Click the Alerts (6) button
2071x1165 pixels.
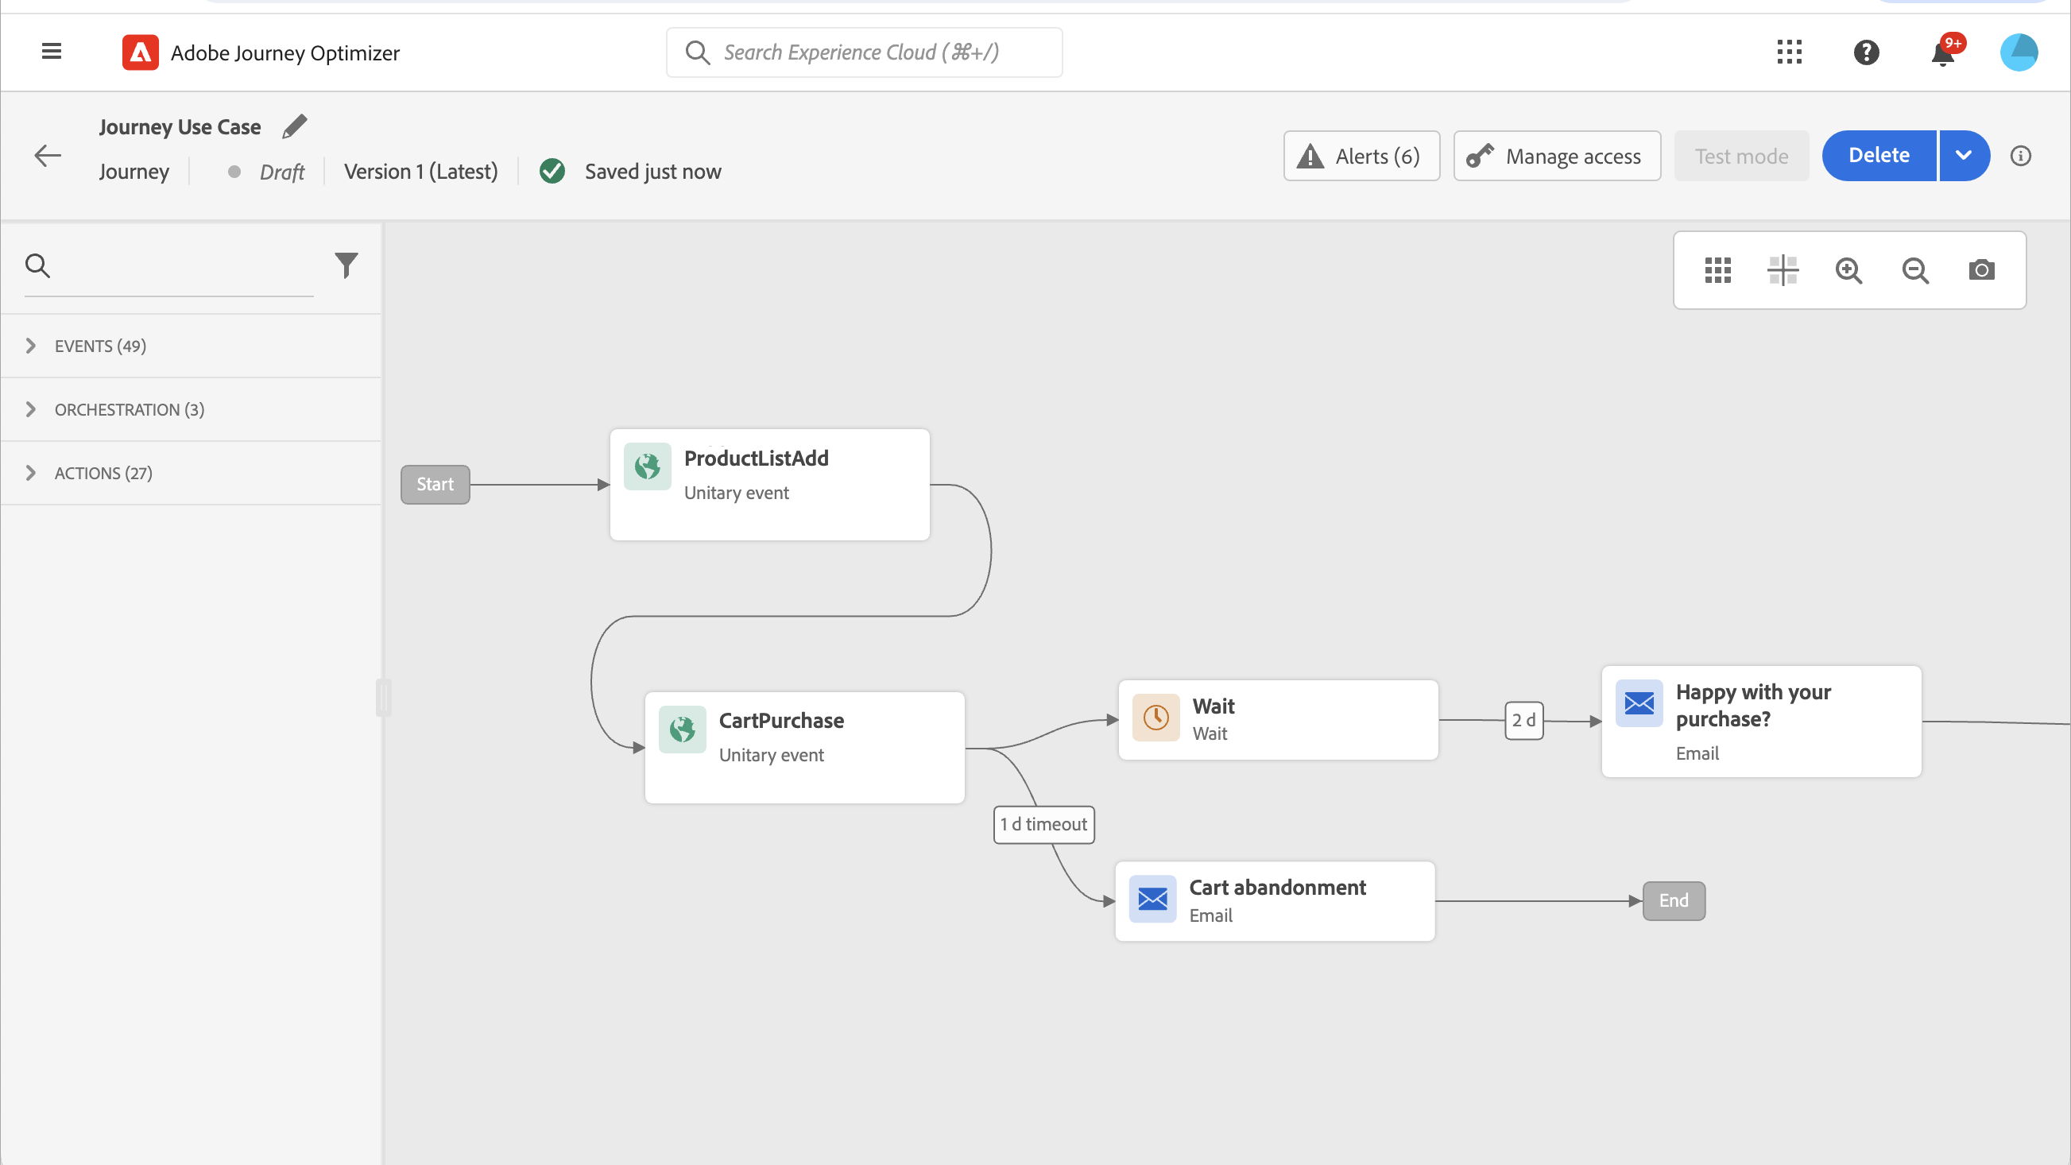[x=1361, y=156]
